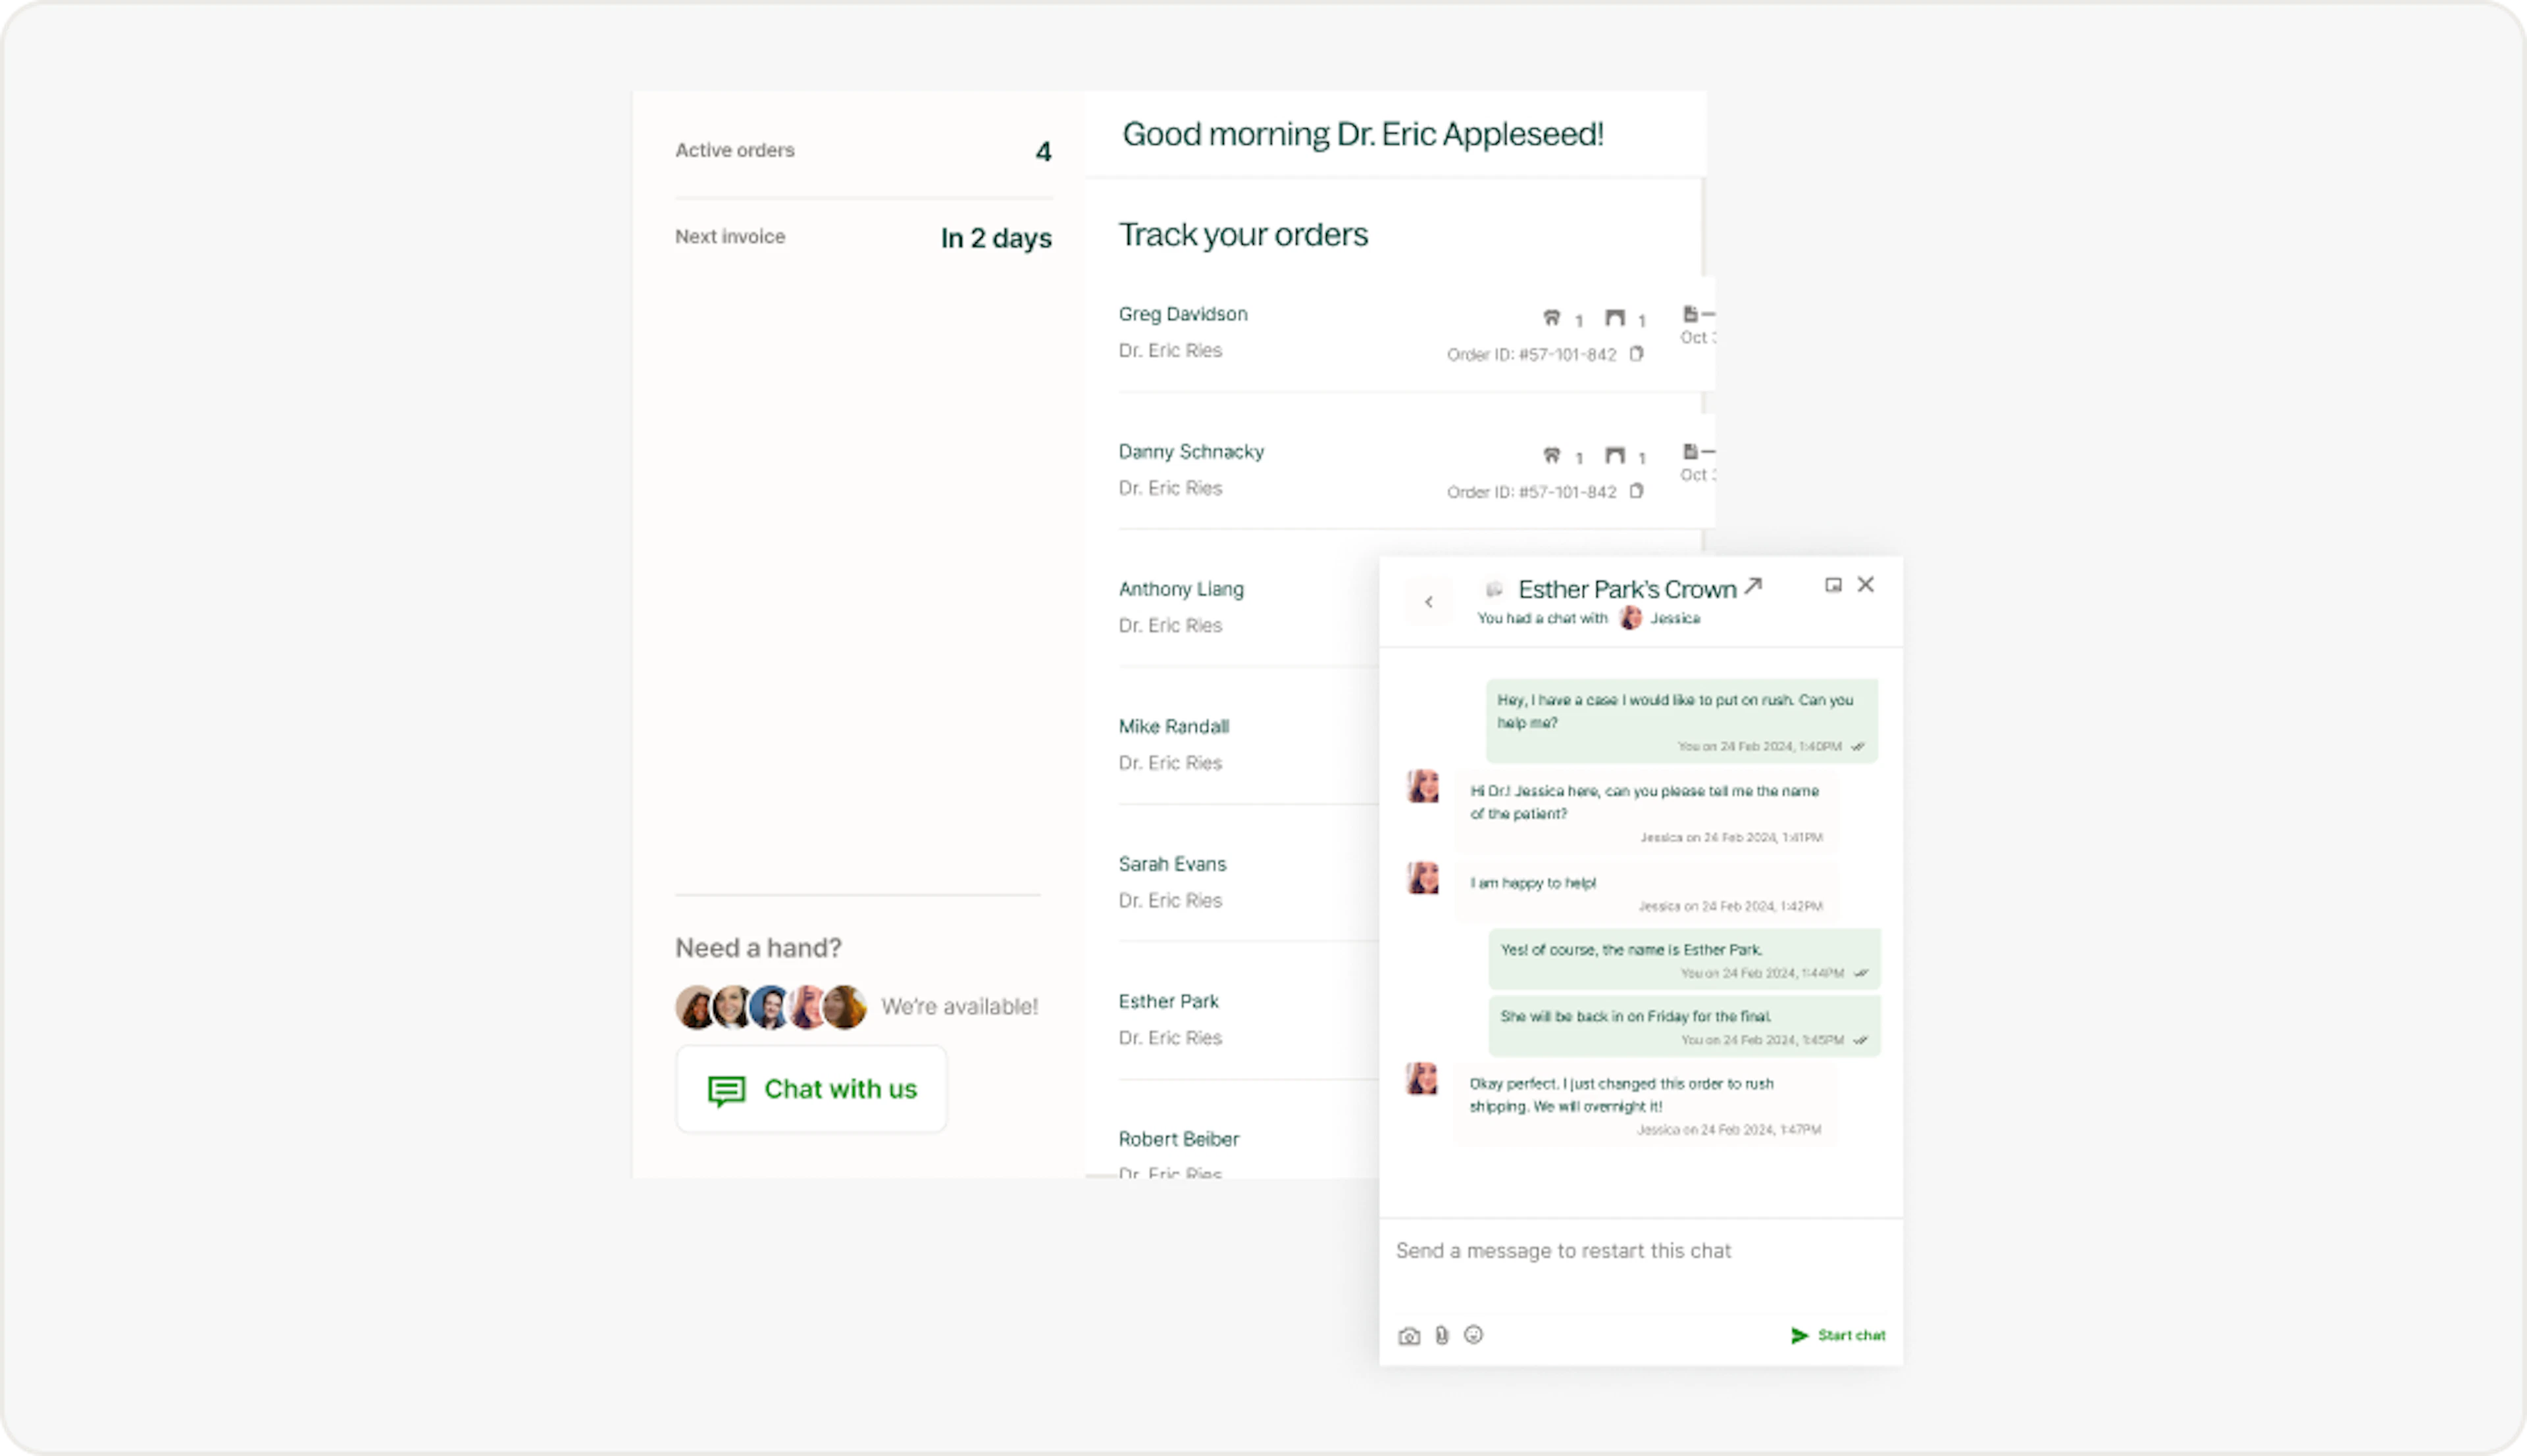Click the Chat with us button
Screen dimensions: 2527x1456
point(811,1089)
